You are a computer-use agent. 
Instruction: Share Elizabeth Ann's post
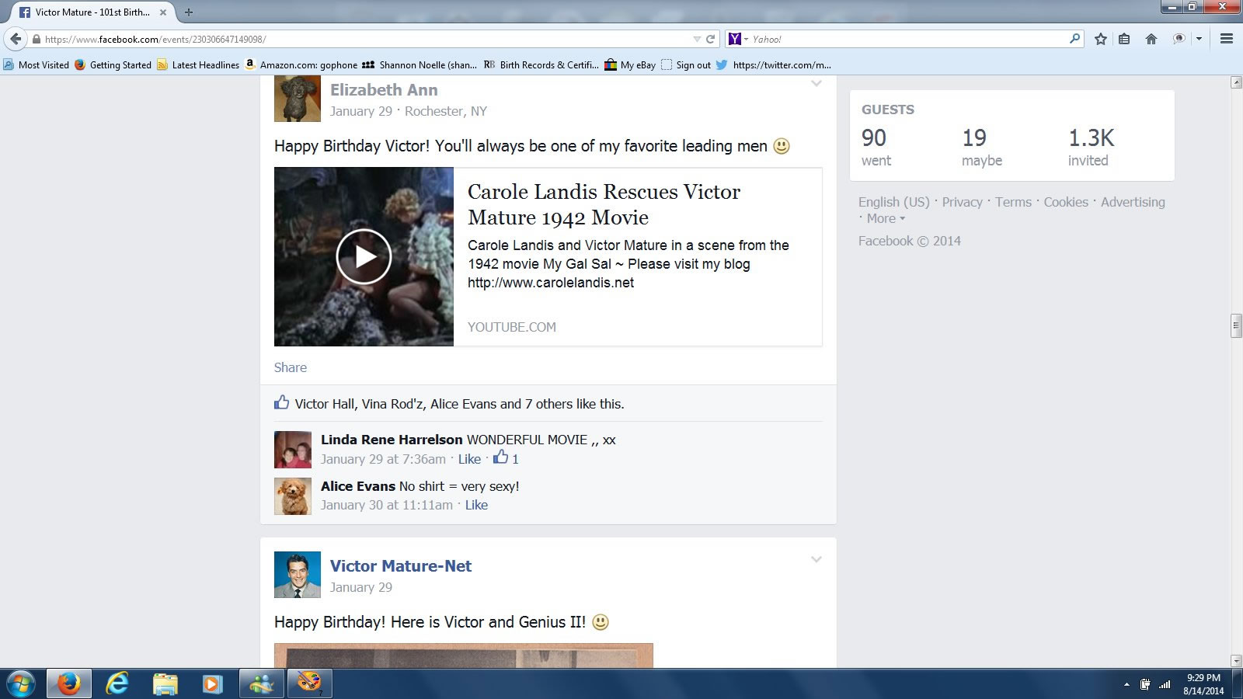tap(291, 367)
